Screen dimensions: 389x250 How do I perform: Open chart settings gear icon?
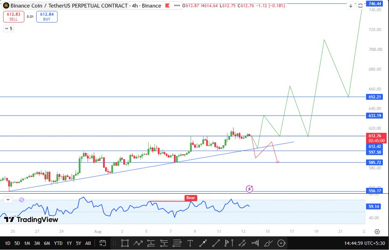pos(377,232)
